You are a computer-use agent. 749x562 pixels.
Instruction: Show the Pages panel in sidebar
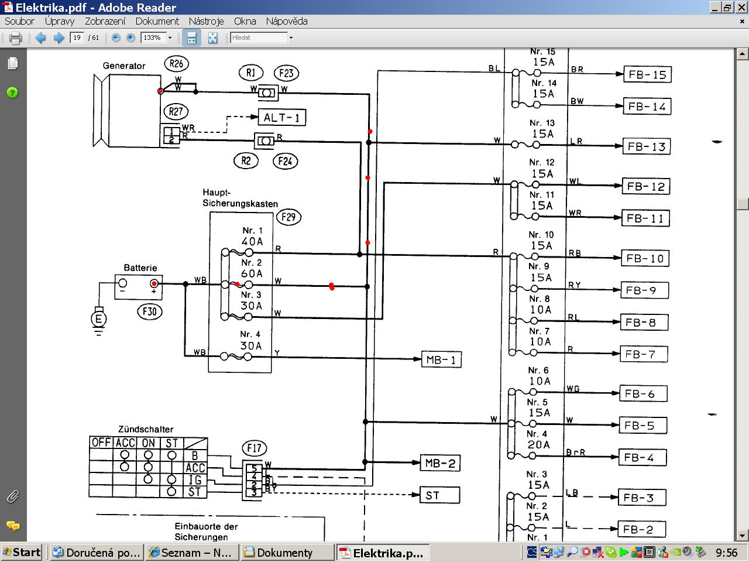coord(13,63)
